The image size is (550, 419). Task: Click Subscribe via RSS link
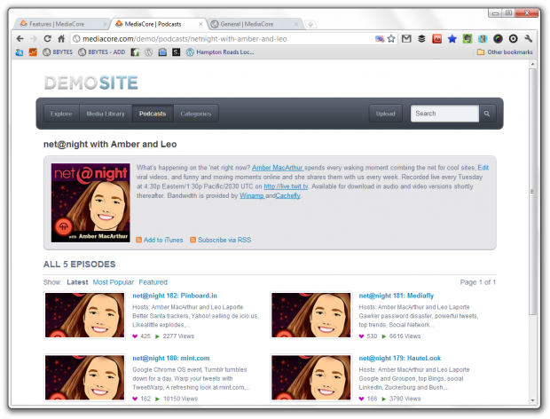click(224, 240)
